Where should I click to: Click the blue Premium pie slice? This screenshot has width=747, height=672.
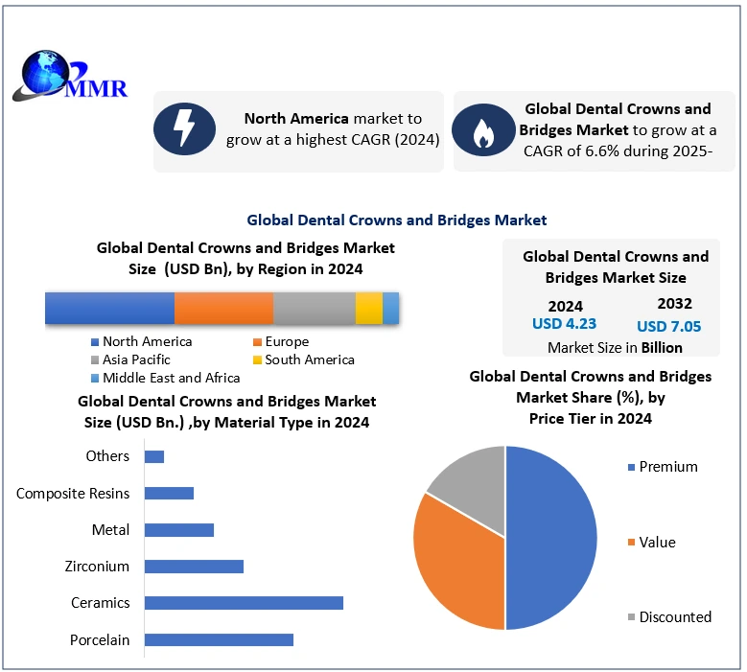pyautogui.click(x=551, y=537)
